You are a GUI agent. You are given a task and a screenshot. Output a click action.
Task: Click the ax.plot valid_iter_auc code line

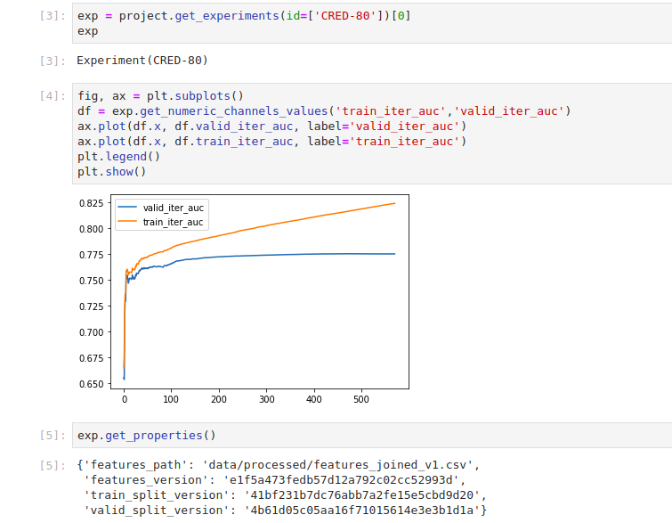(271, 127)
